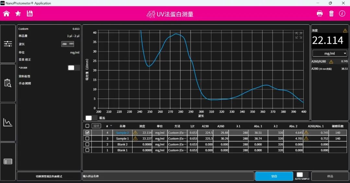Check the Blank 1 row checkbox
The width and height of the screenshot is (350, 183).
coord(87,150)
